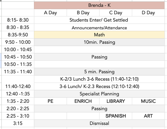Screen dimensions: 167x129
Task: Click the Dismissal cell
Action: click(99, 123)
